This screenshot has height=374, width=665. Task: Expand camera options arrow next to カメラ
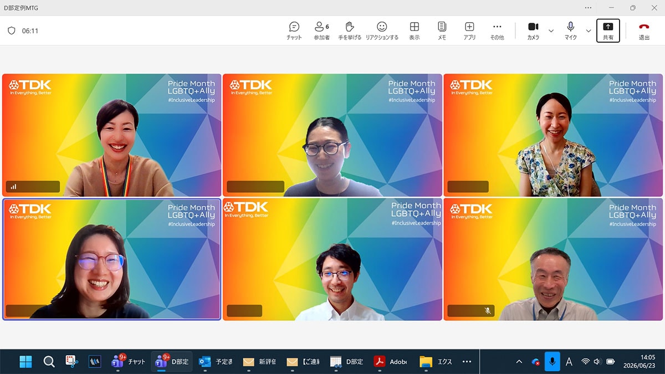click(551, 31)
